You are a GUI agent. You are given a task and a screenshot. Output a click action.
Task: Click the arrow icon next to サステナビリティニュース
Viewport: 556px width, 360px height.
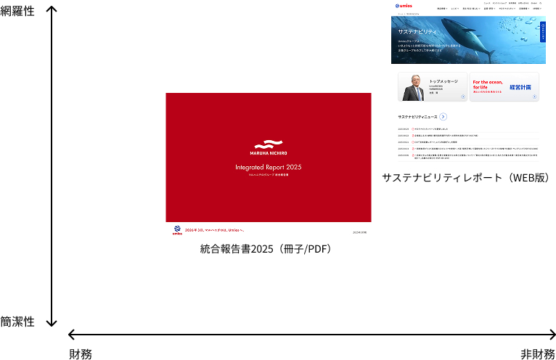[443, 116]
